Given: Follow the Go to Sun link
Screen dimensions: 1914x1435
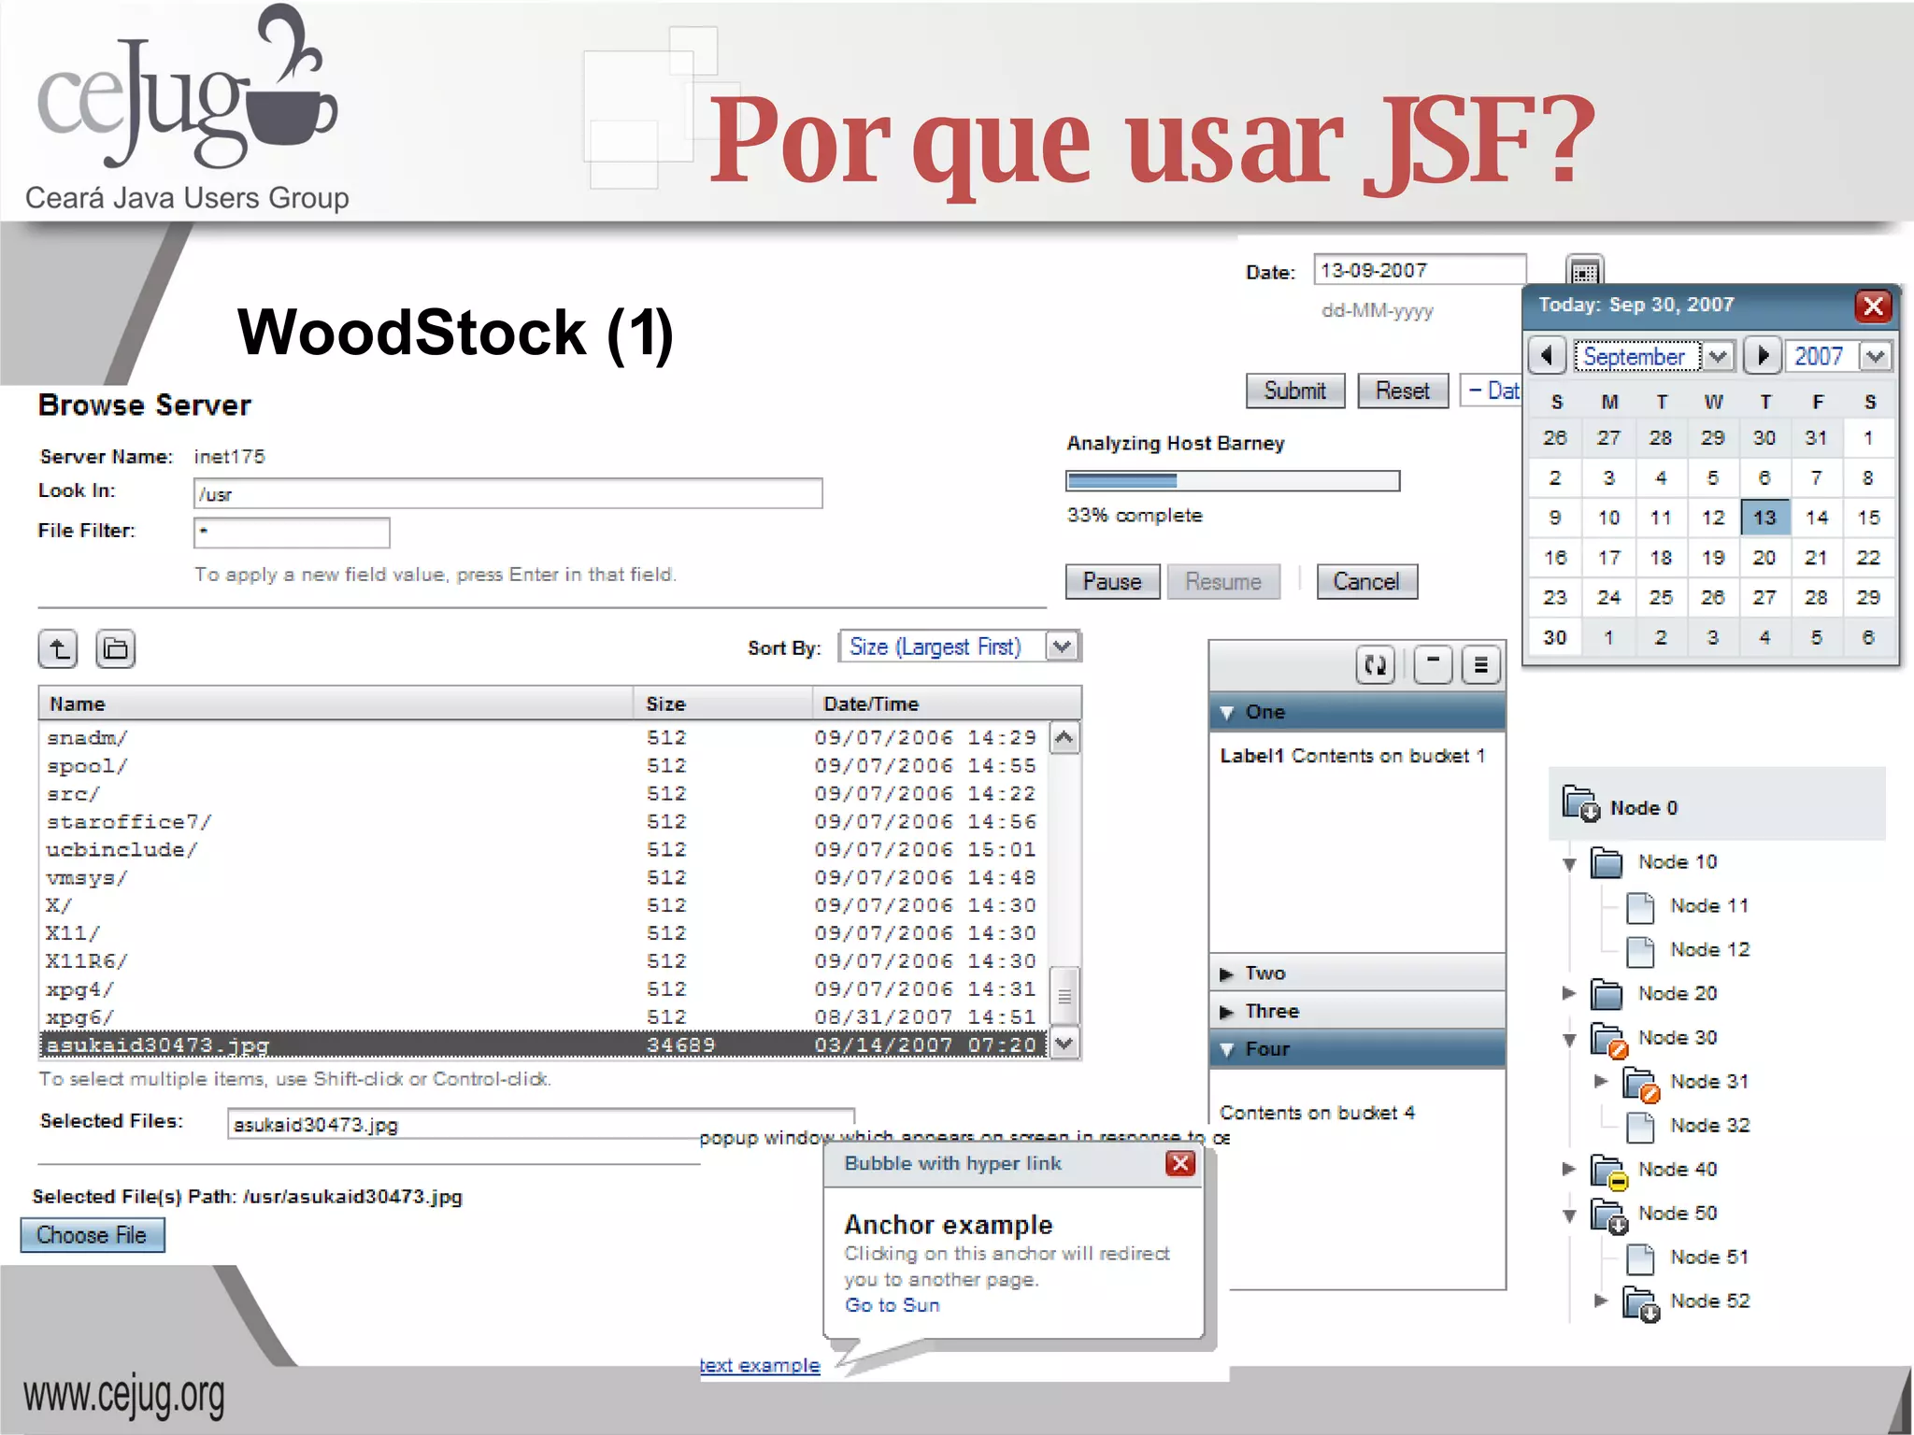Looking at the screenshot, I should point(893,1305).
